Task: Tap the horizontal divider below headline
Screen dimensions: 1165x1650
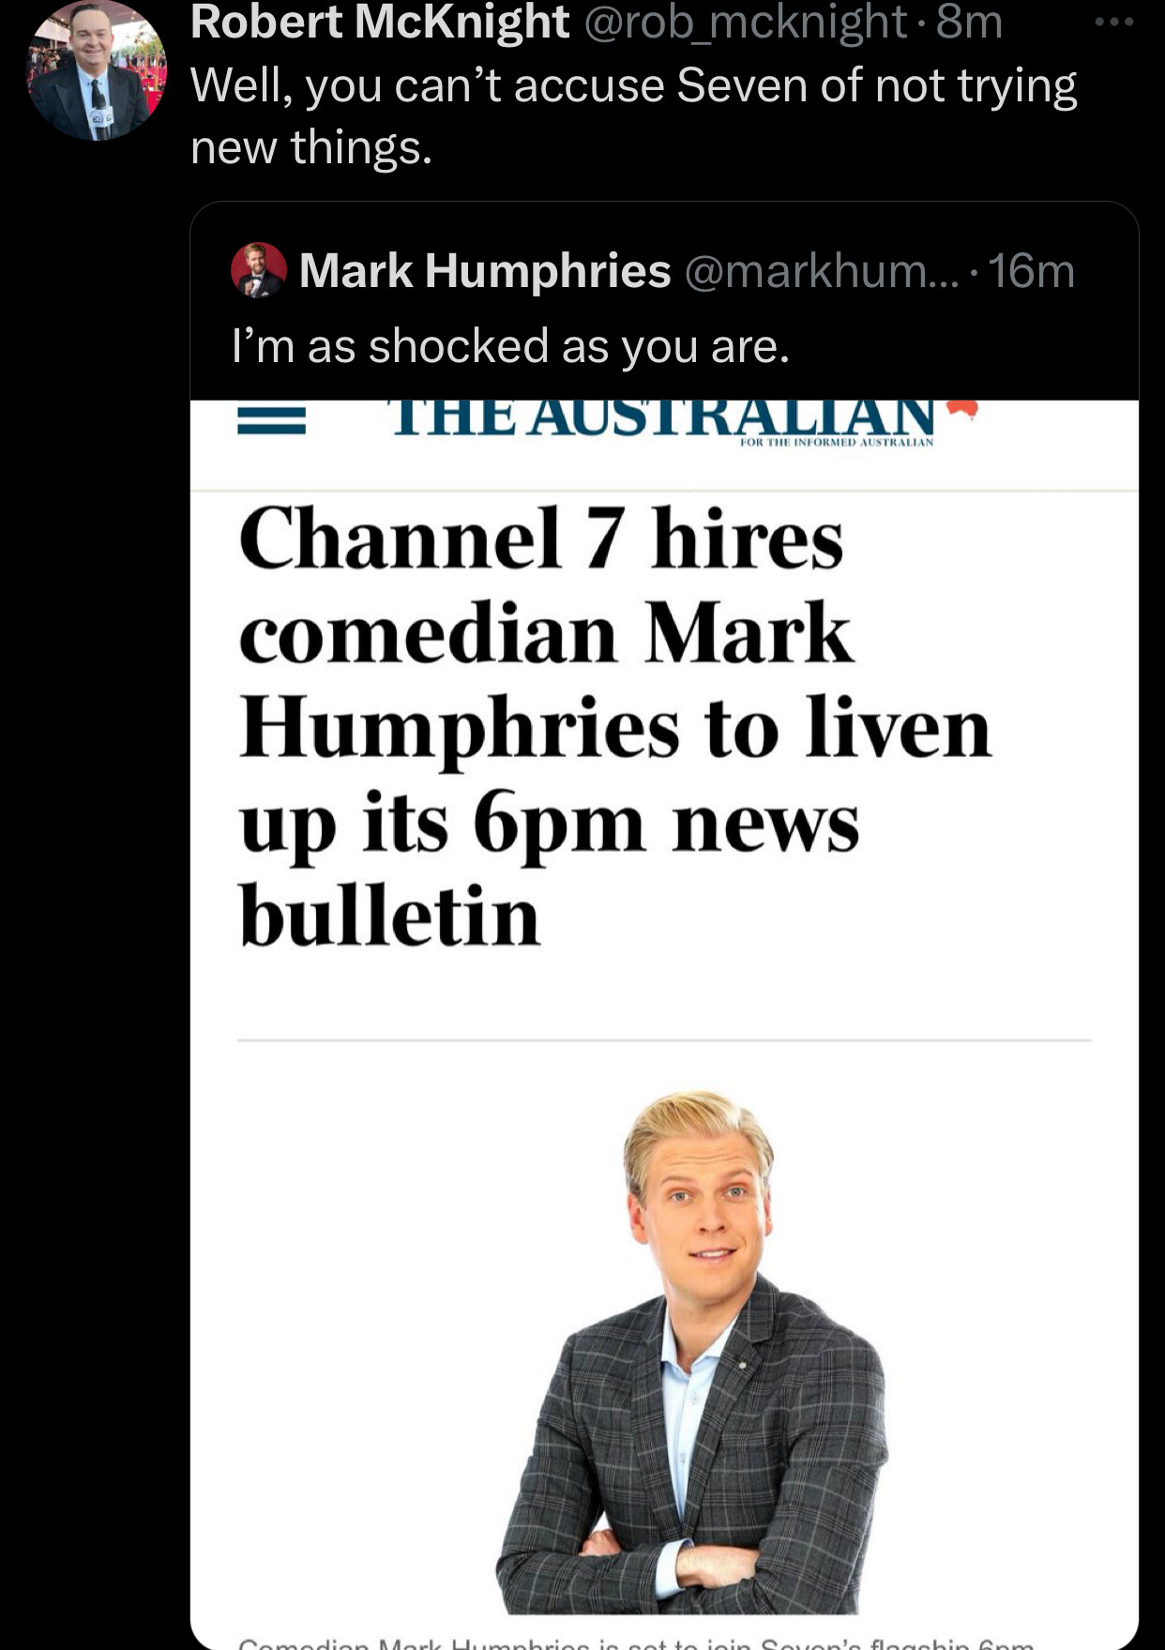Action: click(x=664, y=1039)
